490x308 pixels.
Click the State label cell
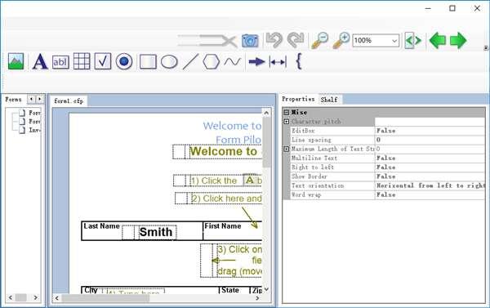(x=230, y=290)
